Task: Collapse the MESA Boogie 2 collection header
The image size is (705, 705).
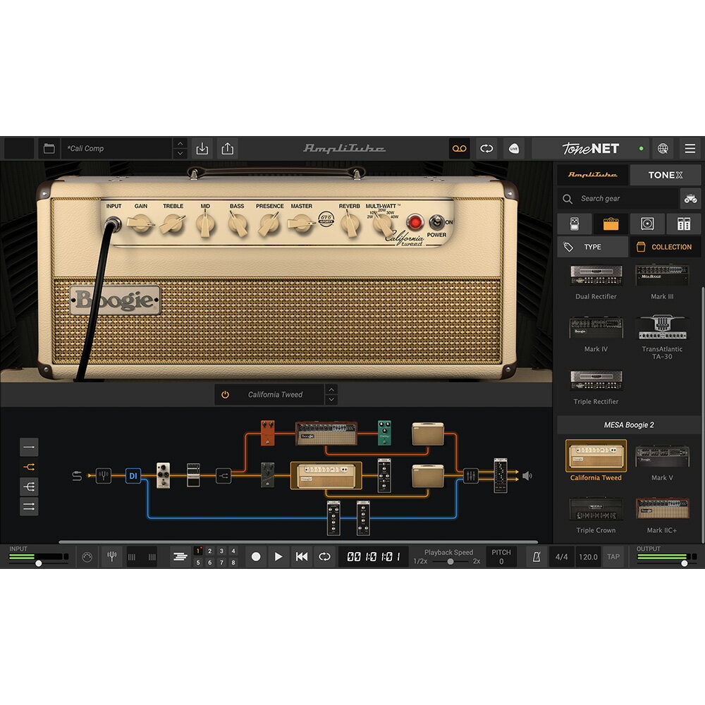Action: tap(629, 425)
